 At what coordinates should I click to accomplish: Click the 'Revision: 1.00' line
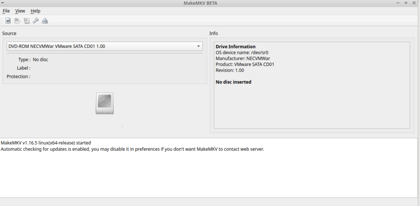pyautogui.click(x=230, y=70)
